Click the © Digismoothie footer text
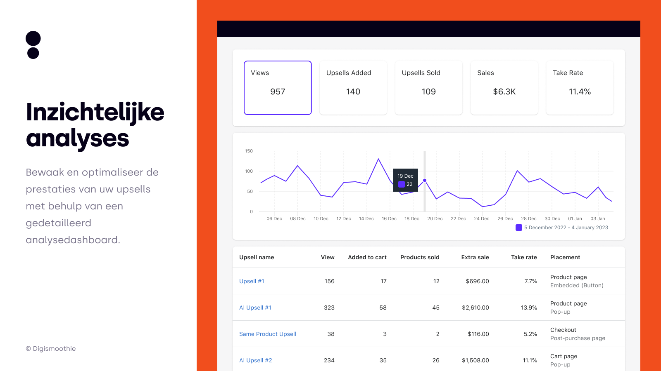Screen dimensions: 661x371 pyautogui.click(x=51, y=348)
